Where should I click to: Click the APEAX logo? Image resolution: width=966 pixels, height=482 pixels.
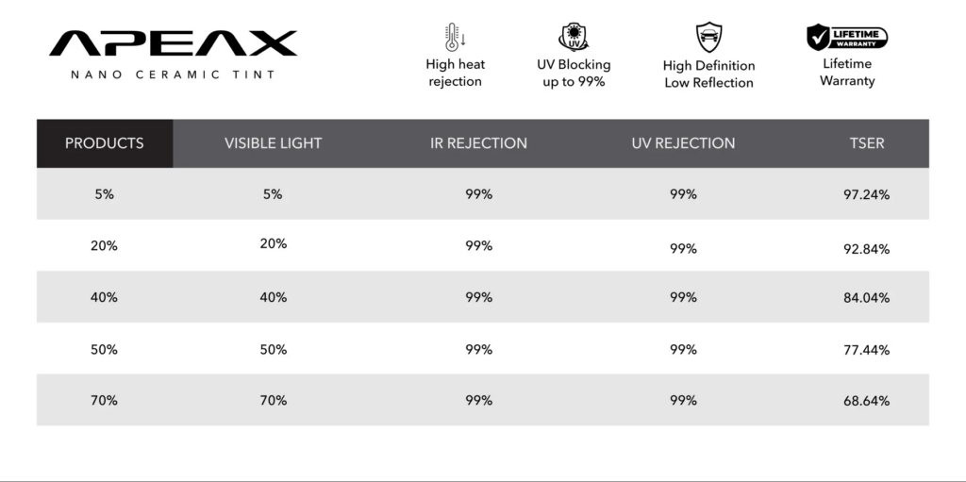pyautogui.click(x=174, y=43)
